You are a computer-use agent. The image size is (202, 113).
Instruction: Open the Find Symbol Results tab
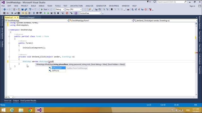pos(28,101)
